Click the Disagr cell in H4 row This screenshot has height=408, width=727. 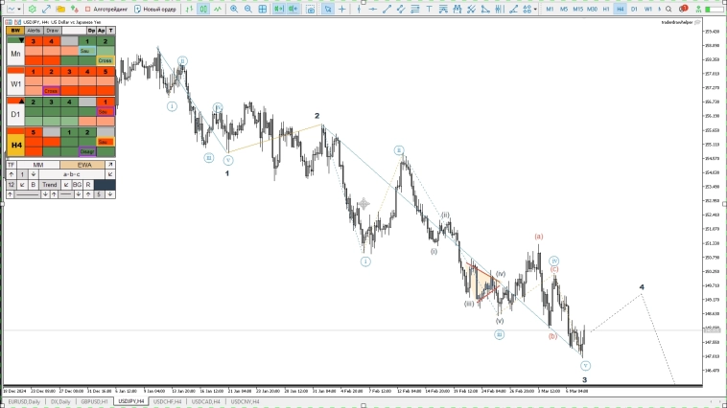pos(87,151)
